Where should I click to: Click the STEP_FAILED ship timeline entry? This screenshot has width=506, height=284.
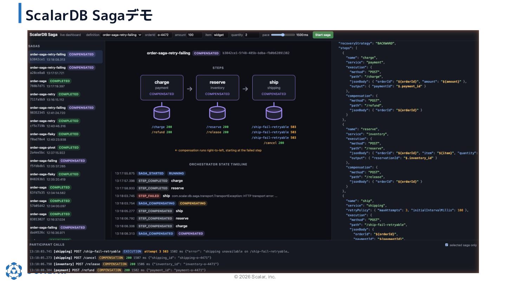[196, 196]
